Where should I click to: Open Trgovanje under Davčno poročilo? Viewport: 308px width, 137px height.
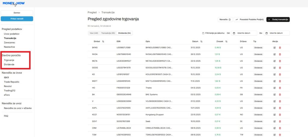click(x=9, y=60)
